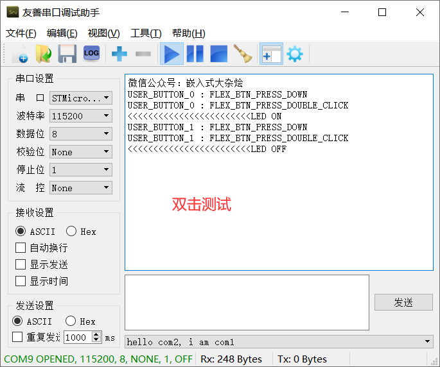Open the 校验位 None dropdown

[81, 151]
